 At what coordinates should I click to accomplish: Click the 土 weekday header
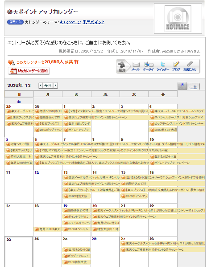19,101
